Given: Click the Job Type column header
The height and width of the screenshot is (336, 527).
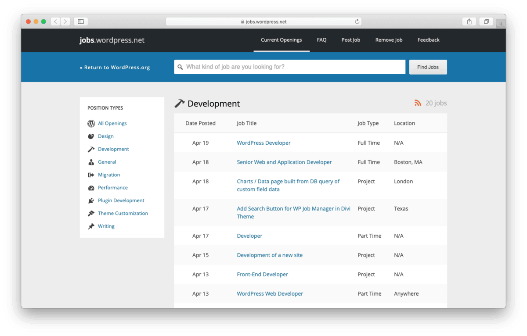Looking at the screenshot, I should click(x=368, y=123).
